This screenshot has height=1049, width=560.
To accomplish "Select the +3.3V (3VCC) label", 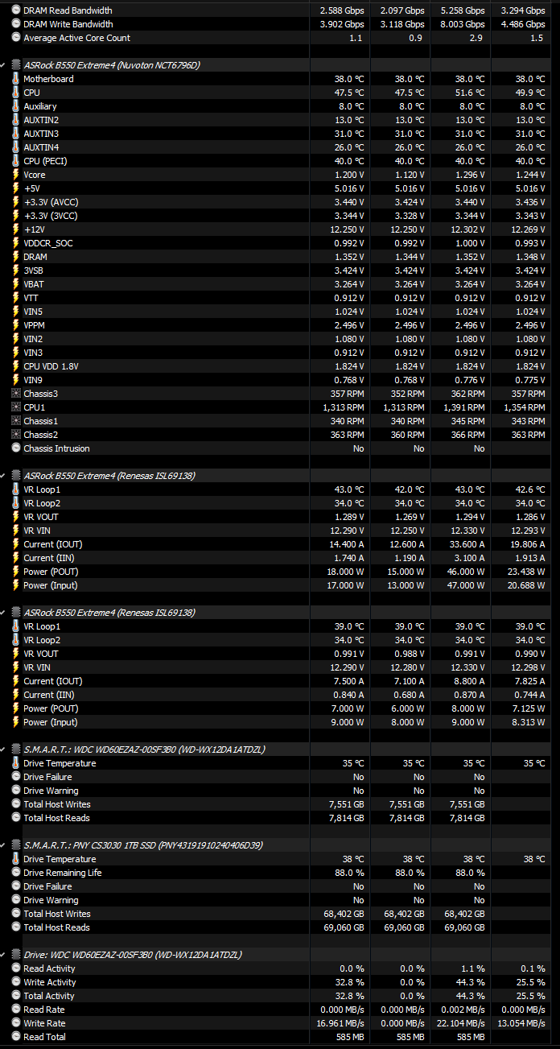I will coord(51,216).
